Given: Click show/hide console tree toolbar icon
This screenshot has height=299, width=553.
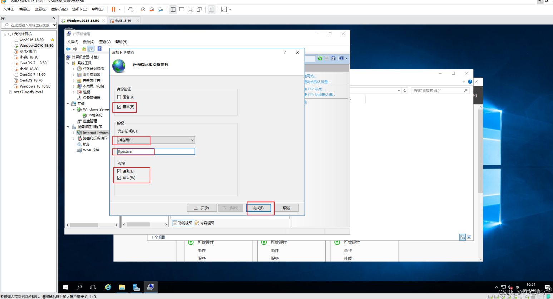Looking at the screenshot, I should (91, 49).
